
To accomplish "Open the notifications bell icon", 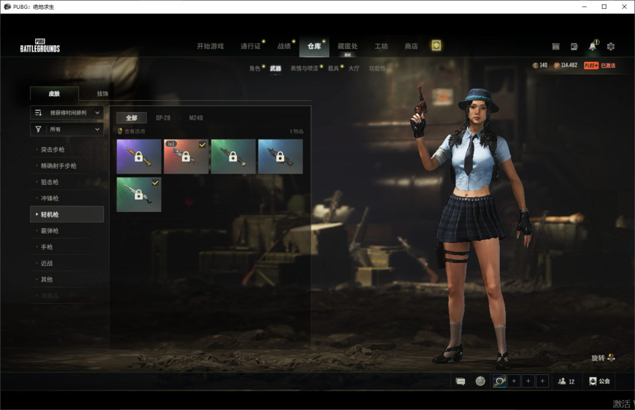I will [593, 46].
